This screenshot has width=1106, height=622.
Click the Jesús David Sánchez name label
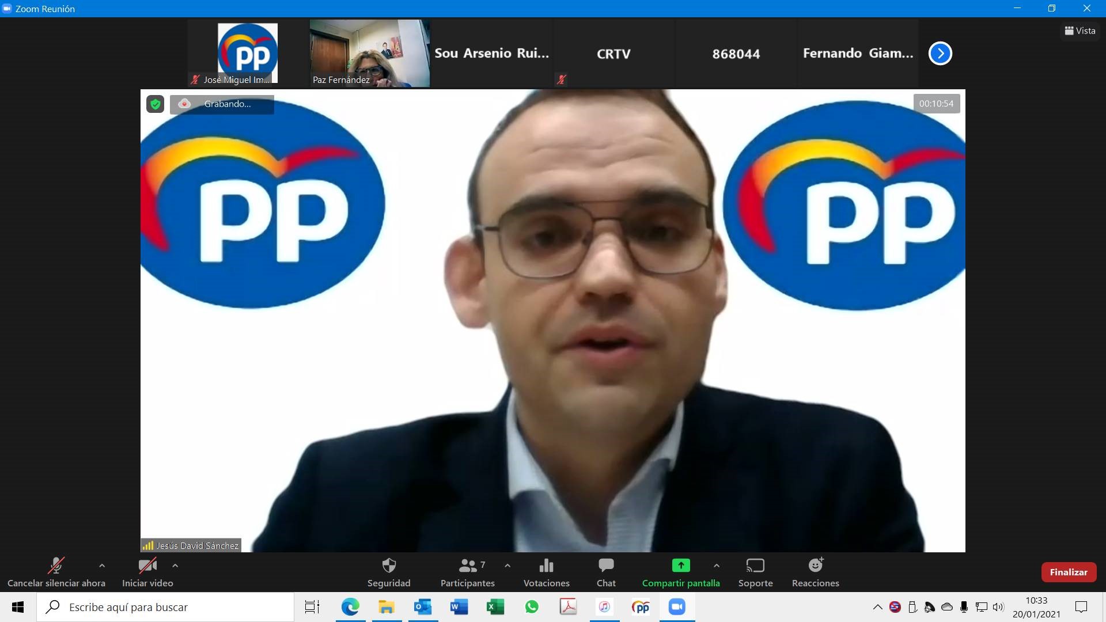coord(191,545)
